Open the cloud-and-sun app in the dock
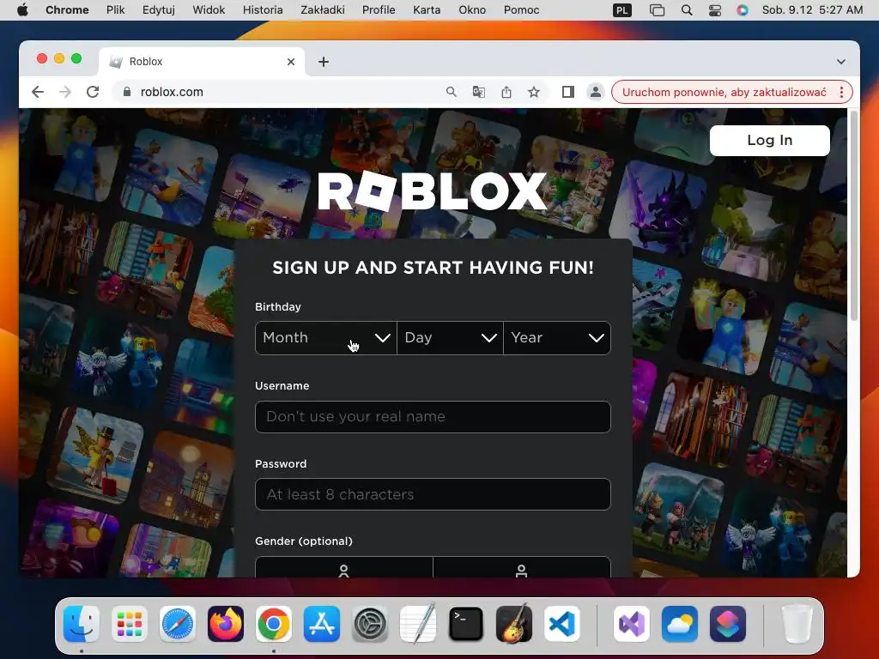Viewport: 879px width, 659px height. [680, 624]
